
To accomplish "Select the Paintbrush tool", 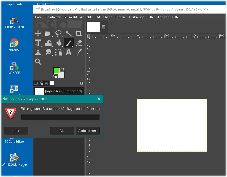I will [69, 43].
